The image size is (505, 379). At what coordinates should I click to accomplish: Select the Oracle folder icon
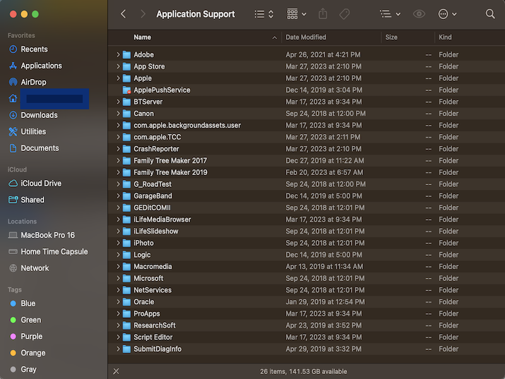pyautogui.click(x=127, y=302)
